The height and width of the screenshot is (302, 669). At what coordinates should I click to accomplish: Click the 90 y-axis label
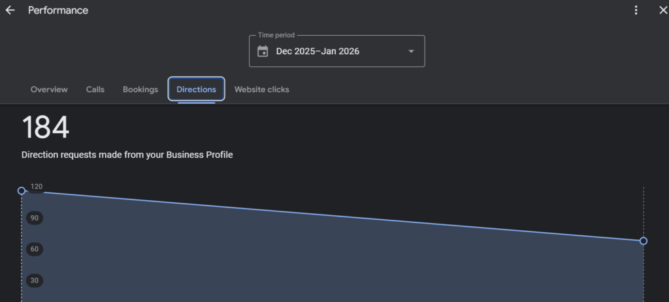(35, 218)
